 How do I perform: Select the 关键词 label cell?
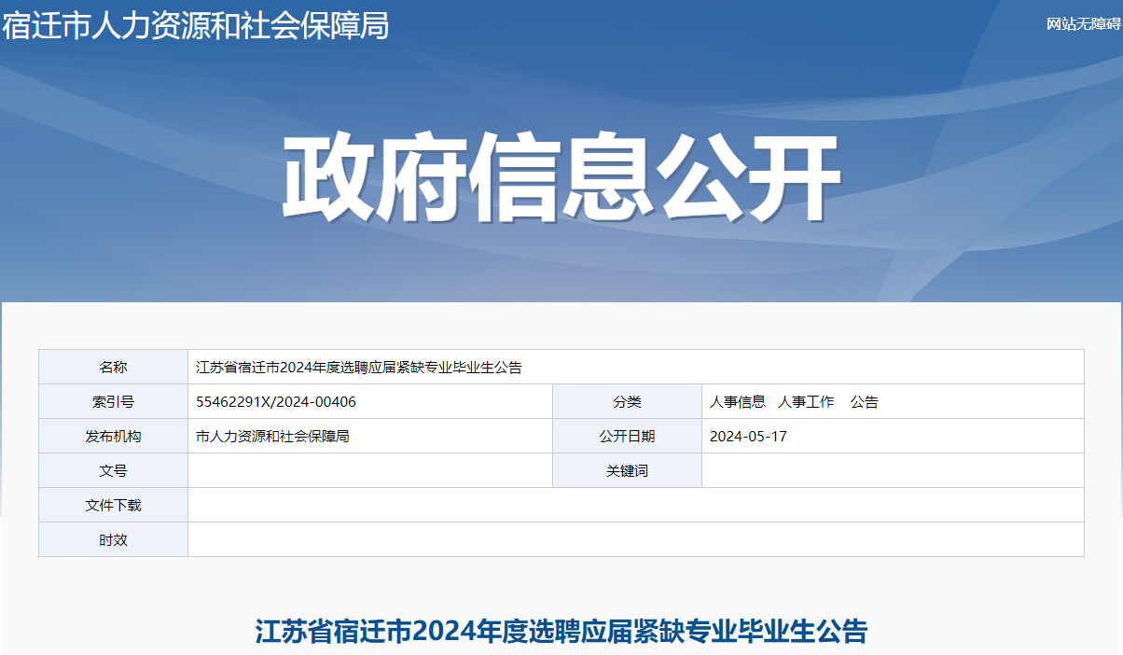click(x=627, y=470)
